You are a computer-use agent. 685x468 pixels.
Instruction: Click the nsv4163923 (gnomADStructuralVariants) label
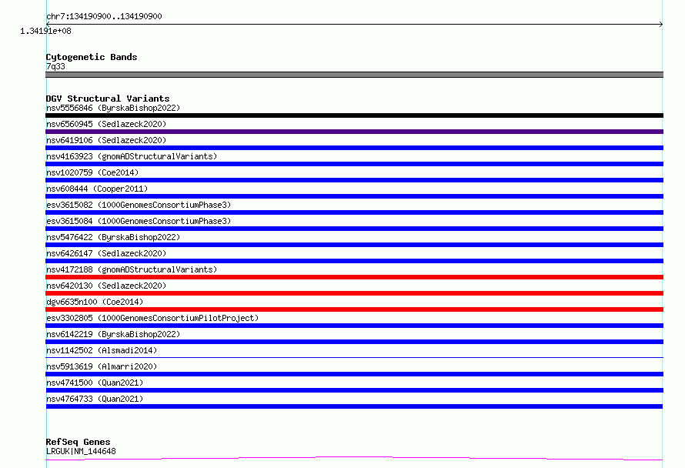coord(132,156)
